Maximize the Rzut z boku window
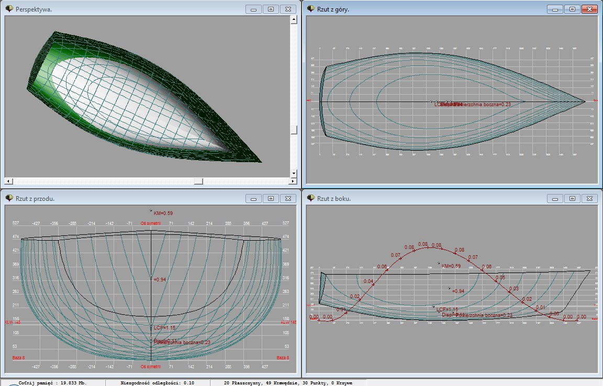This screenshot has height=386, width=603. [x=572, y=198]
